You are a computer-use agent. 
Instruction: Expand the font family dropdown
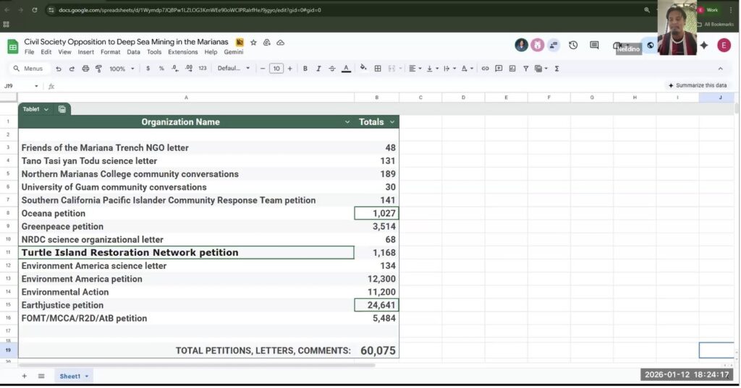pyautogui.click(x=233, y=69)
